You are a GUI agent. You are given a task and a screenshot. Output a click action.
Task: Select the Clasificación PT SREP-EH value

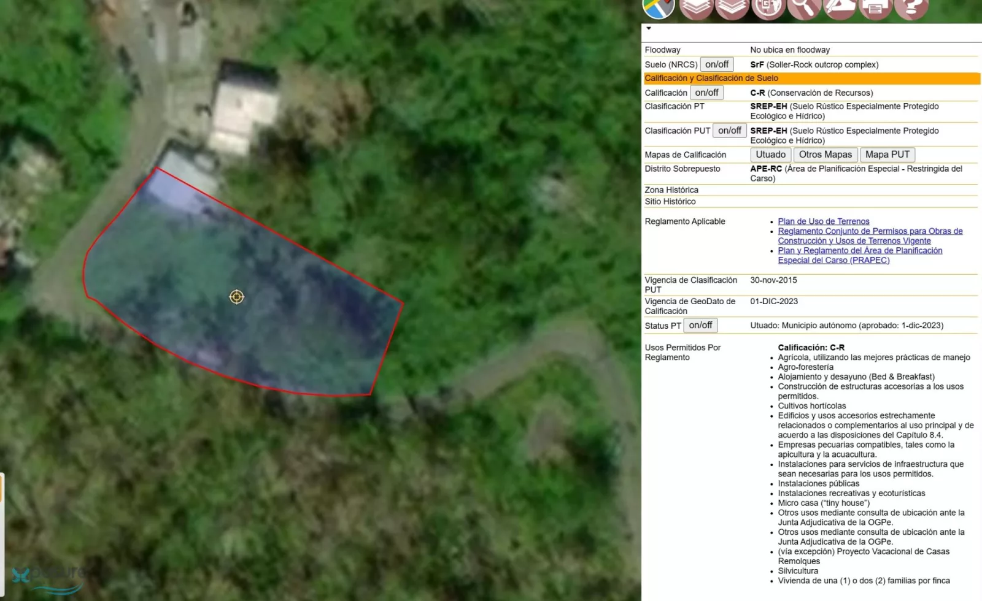point(845,111)
